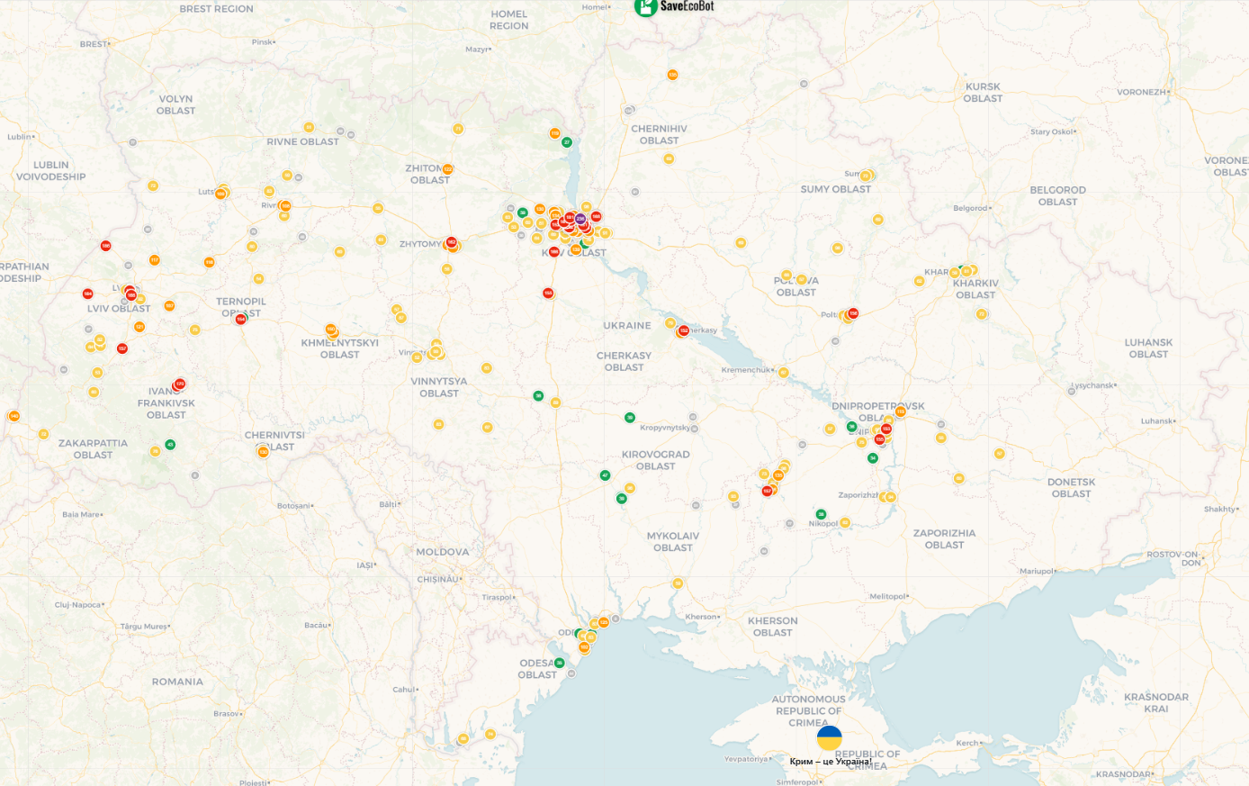
Task: Select the orange 115 marker in Dnipropetrovsk
Action: (x=900, y=411)
